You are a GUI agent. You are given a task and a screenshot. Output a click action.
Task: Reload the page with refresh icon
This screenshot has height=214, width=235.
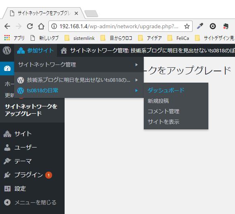(30, 26)
